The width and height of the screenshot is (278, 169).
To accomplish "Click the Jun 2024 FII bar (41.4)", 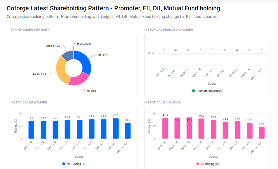I will [165, 128].
